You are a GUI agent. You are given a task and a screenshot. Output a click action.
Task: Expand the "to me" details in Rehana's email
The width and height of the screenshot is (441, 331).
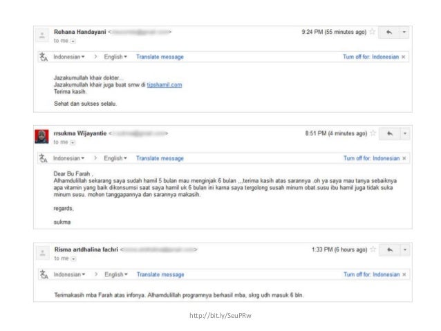(71, 40)
